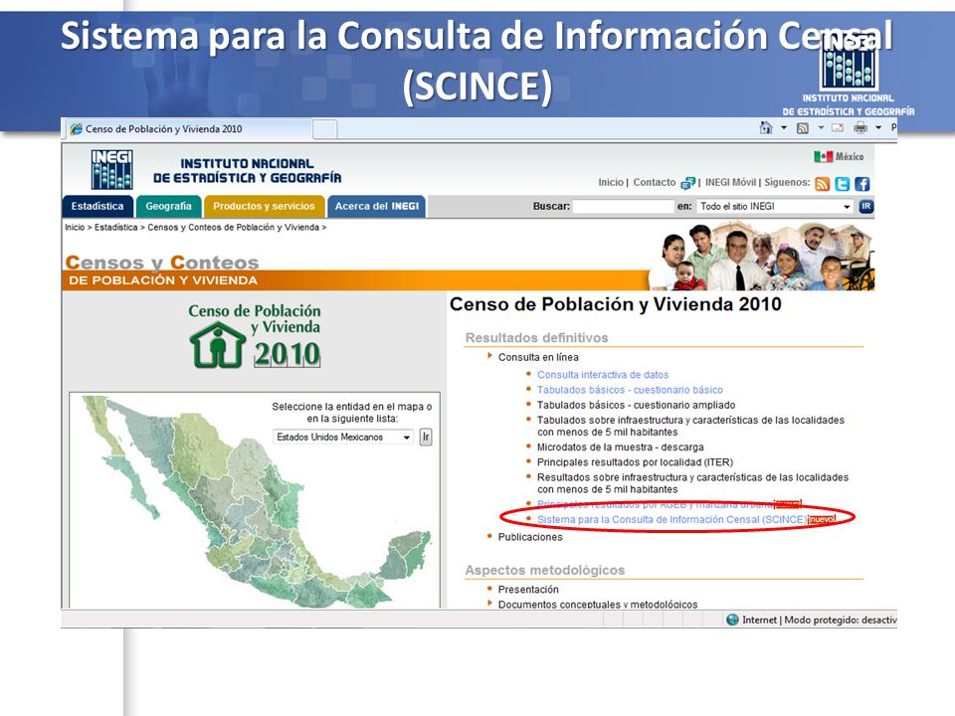Click 'Censos y Conteos de Población y Vivienda' breadcrumb
This screenshot has height=716, width=955.
point(233,227)
